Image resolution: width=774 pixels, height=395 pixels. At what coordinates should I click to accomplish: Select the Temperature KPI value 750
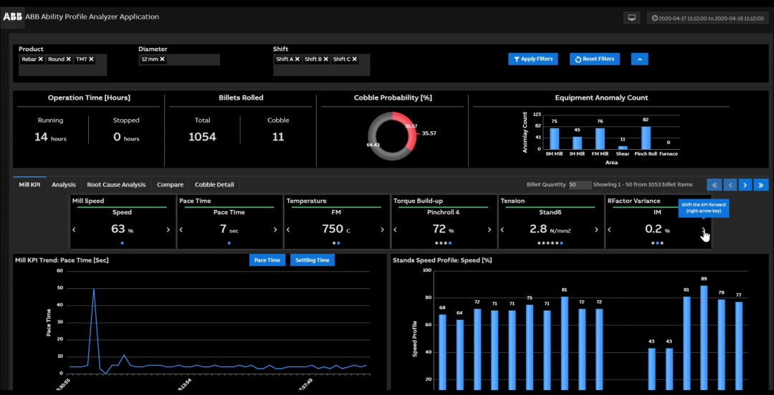click(x=333, y=229)
